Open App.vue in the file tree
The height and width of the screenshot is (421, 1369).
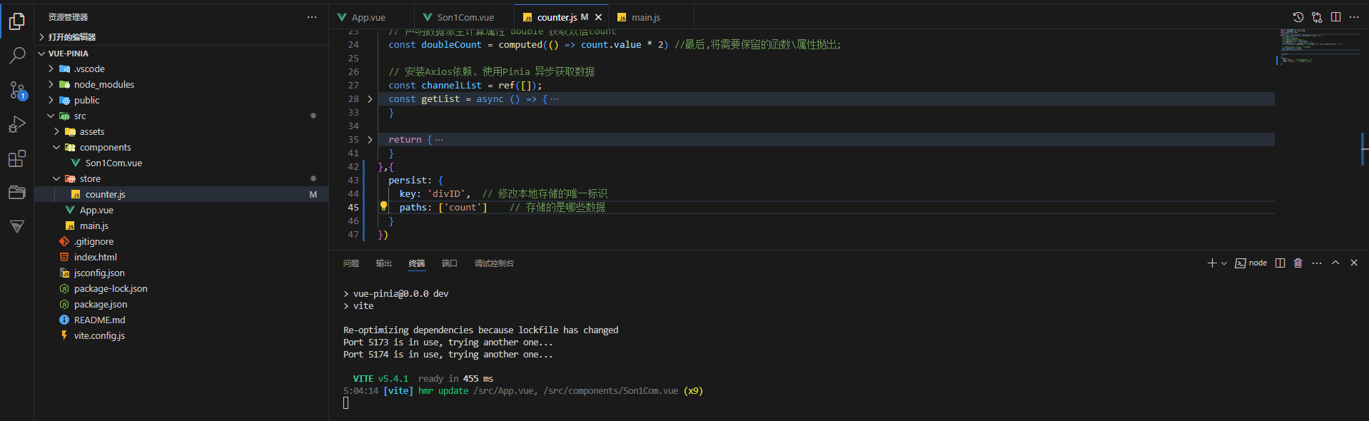click(181, 210)
